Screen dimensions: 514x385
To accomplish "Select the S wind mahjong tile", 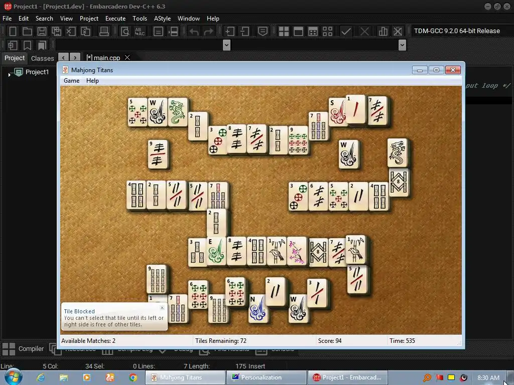I will pyautogui.click(x=337, y=112).
